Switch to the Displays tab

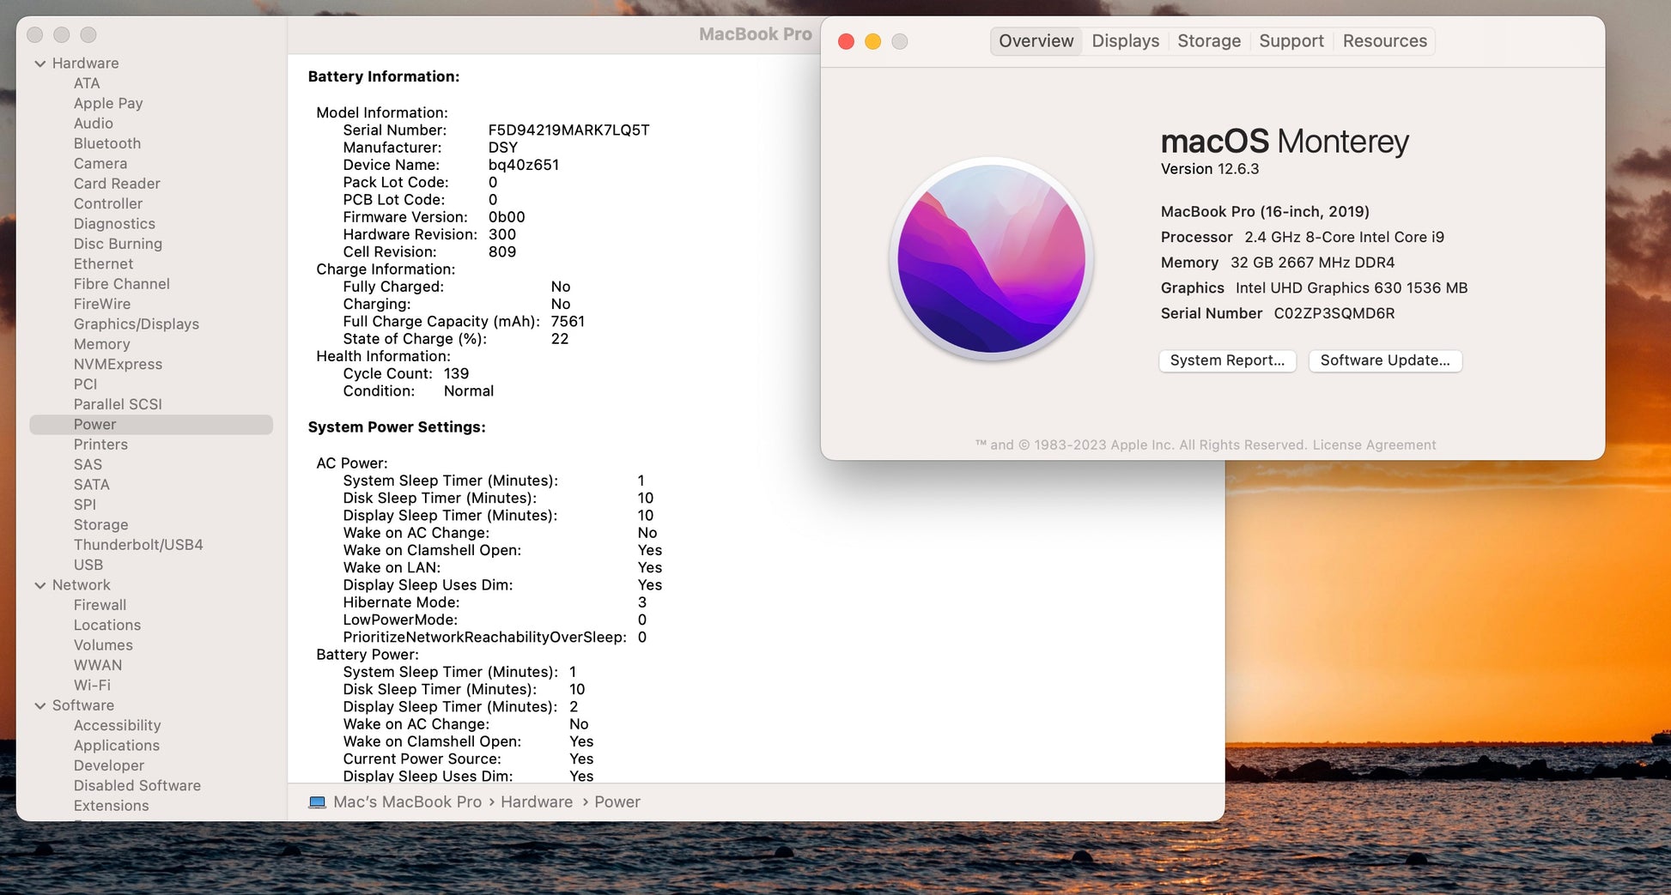tap(1125, 41)
